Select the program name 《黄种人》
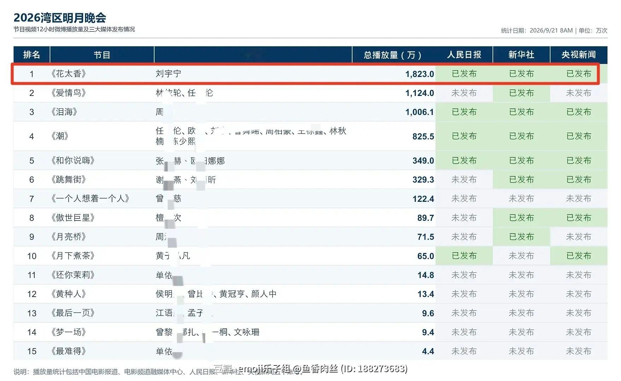 69,294
